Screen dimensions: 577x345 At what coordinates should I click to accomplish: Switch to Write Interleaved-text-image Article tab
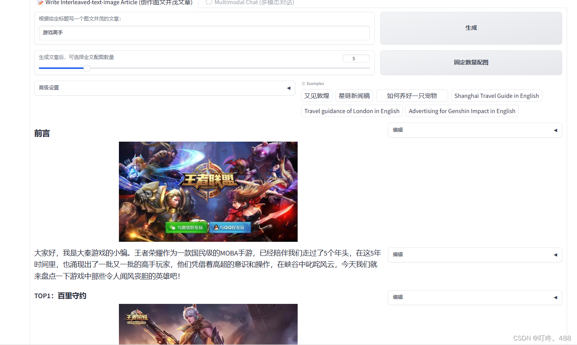point(115,3)
